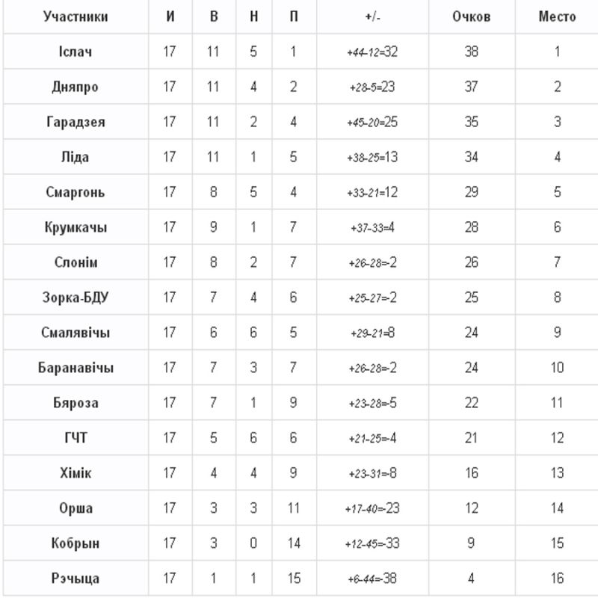
Task: Open the Хімік team entry
Action: coord(75,473)
